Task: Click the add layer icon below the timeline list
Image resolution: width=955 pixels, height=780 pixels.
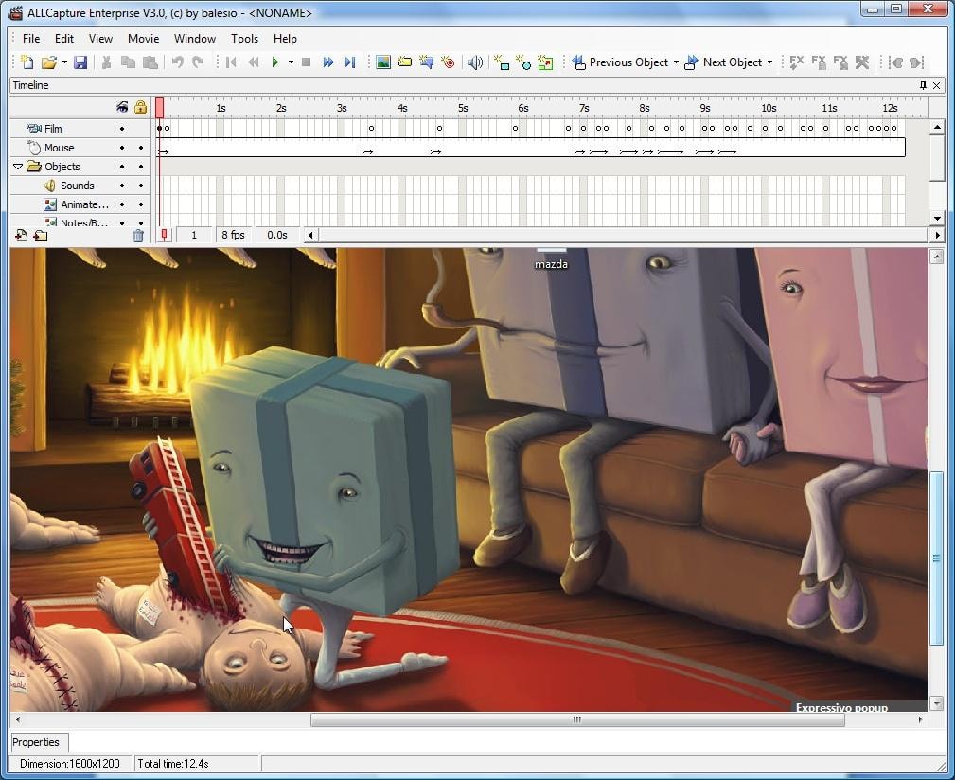Action: (x=22, y=235)
